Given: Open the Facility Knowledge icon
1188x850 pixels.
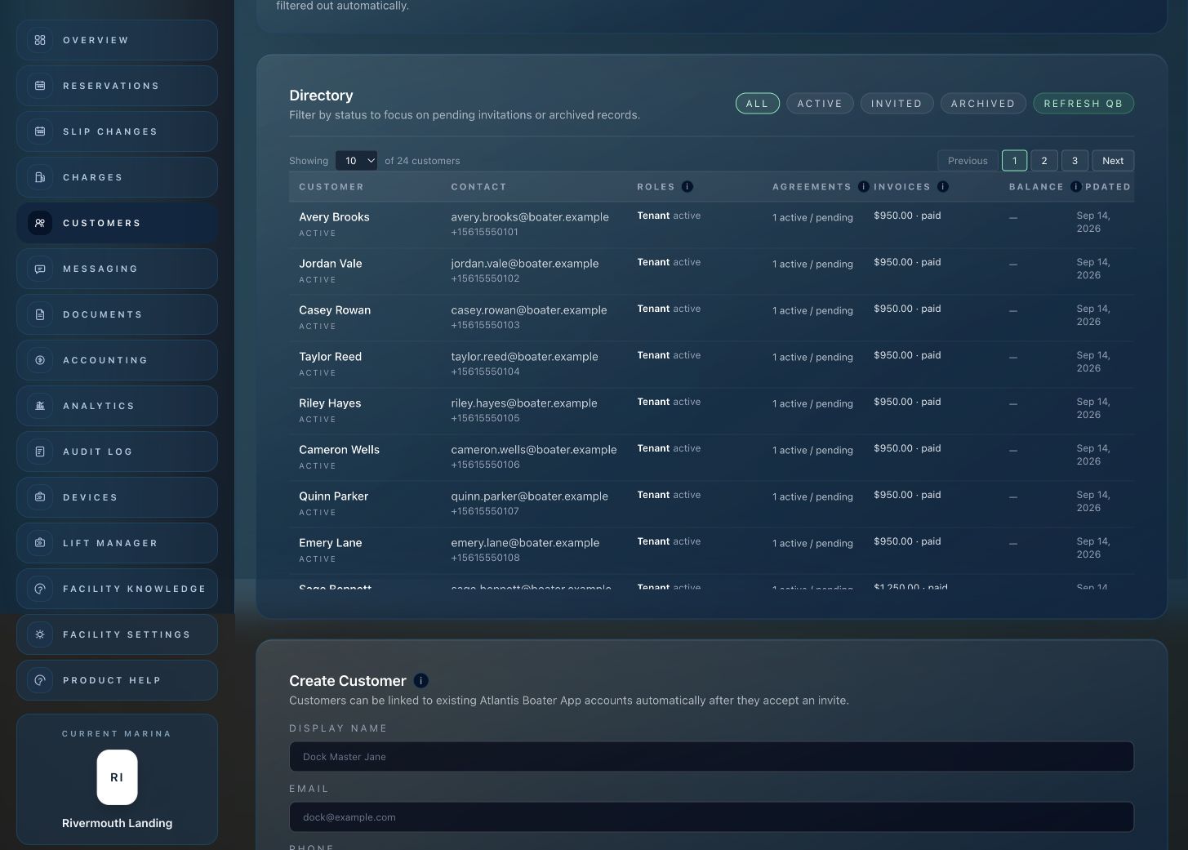Looking at the screenshot, I should point(40,589).
